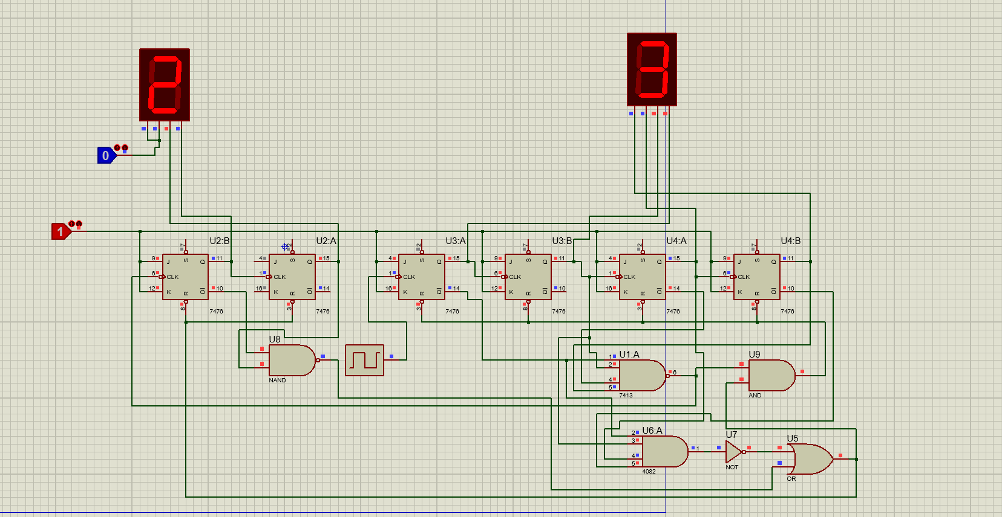Select the clock pulse generator component
The height and width of the screenshot is (517, 1002).
coord(364,360)
